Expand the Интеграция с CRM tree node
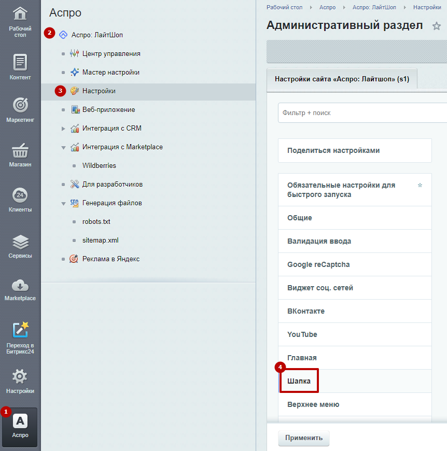The width and height of the screenshot is (447, 451). click(x=63, y=129)
